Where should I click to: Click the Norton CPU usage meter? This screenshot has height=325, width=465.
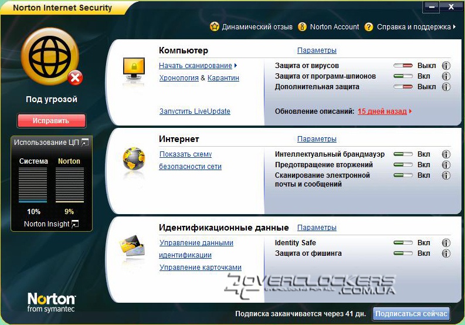pyautogui.click(x=70, y=185)
